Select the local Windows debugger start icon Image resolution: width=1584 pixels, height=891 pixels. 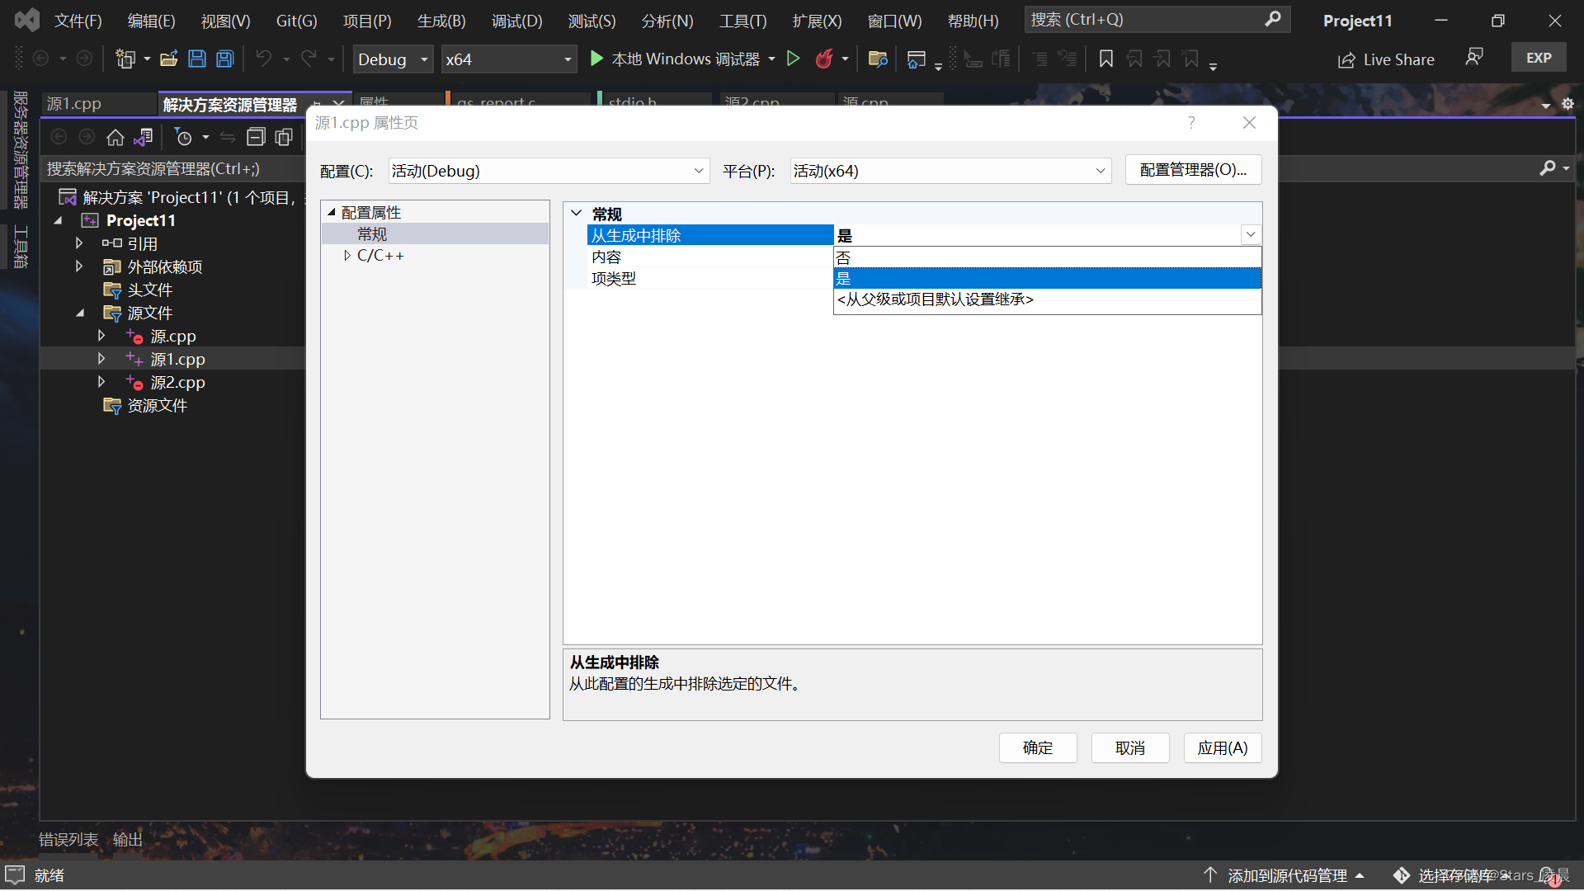[596, 59]
